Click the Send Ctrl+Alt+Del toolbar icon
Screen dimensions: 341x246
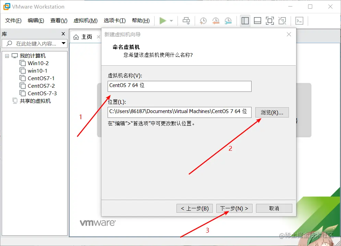click(186, 21)
